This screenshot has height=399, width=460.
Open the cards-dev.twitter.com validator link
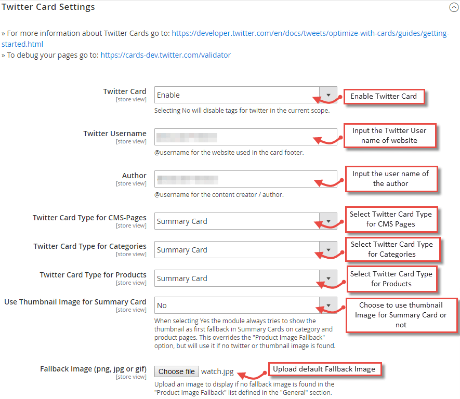tap(166, 55)
